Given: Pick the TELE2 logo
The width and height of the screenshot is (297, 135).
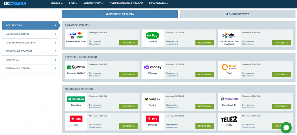Looking at the screenshot, I should (229, 119).
